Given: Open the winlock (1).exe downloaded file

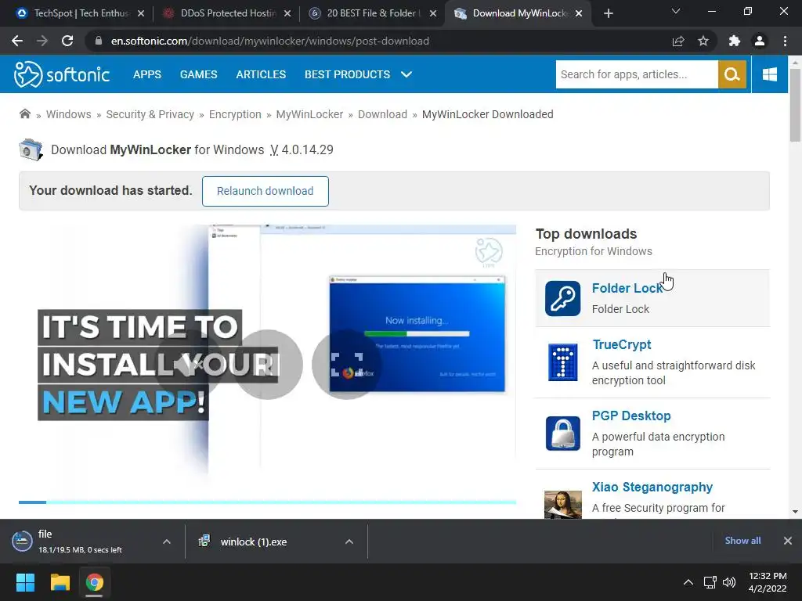Looking at the screenshot, I should (253, 542).
